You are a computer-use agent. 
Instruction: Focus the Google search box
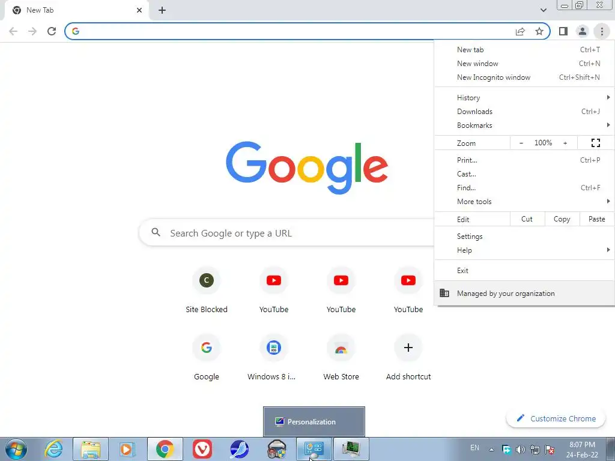286,233
